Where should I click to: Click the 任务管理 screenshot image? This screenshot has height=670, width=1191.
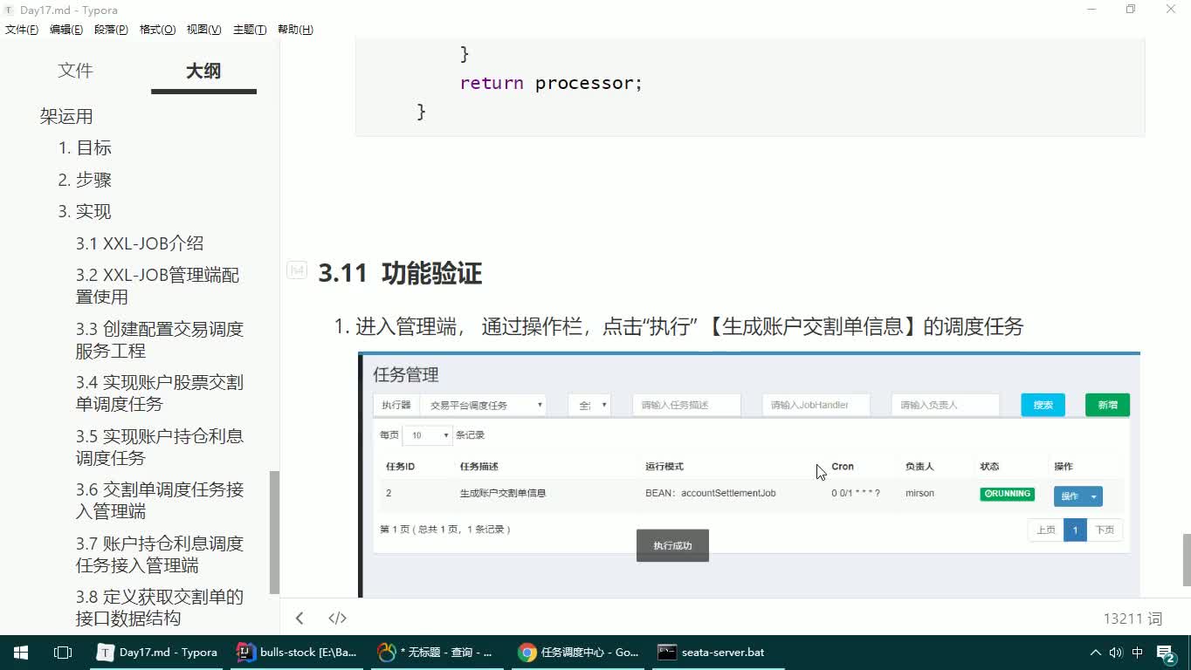click(x=749, y=475)
